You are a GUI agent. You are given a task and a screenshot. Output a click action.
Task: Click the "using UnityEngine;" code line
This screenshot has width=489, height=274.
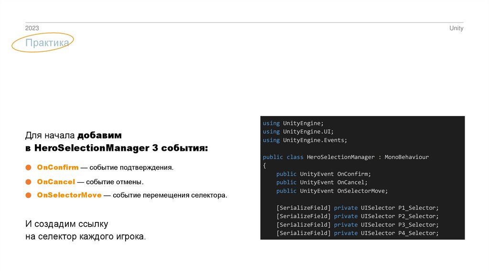293,123
